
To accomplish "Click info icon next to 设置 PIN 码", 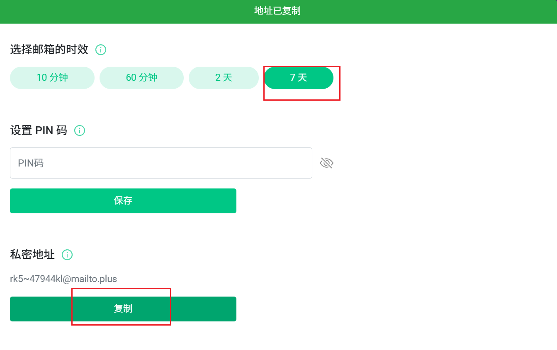I will click(x=79, y=130).
